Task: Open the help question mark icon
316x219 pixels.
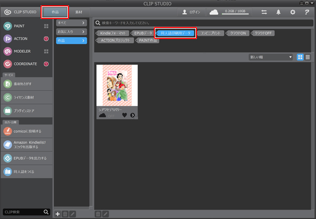Action: [307, 12]
